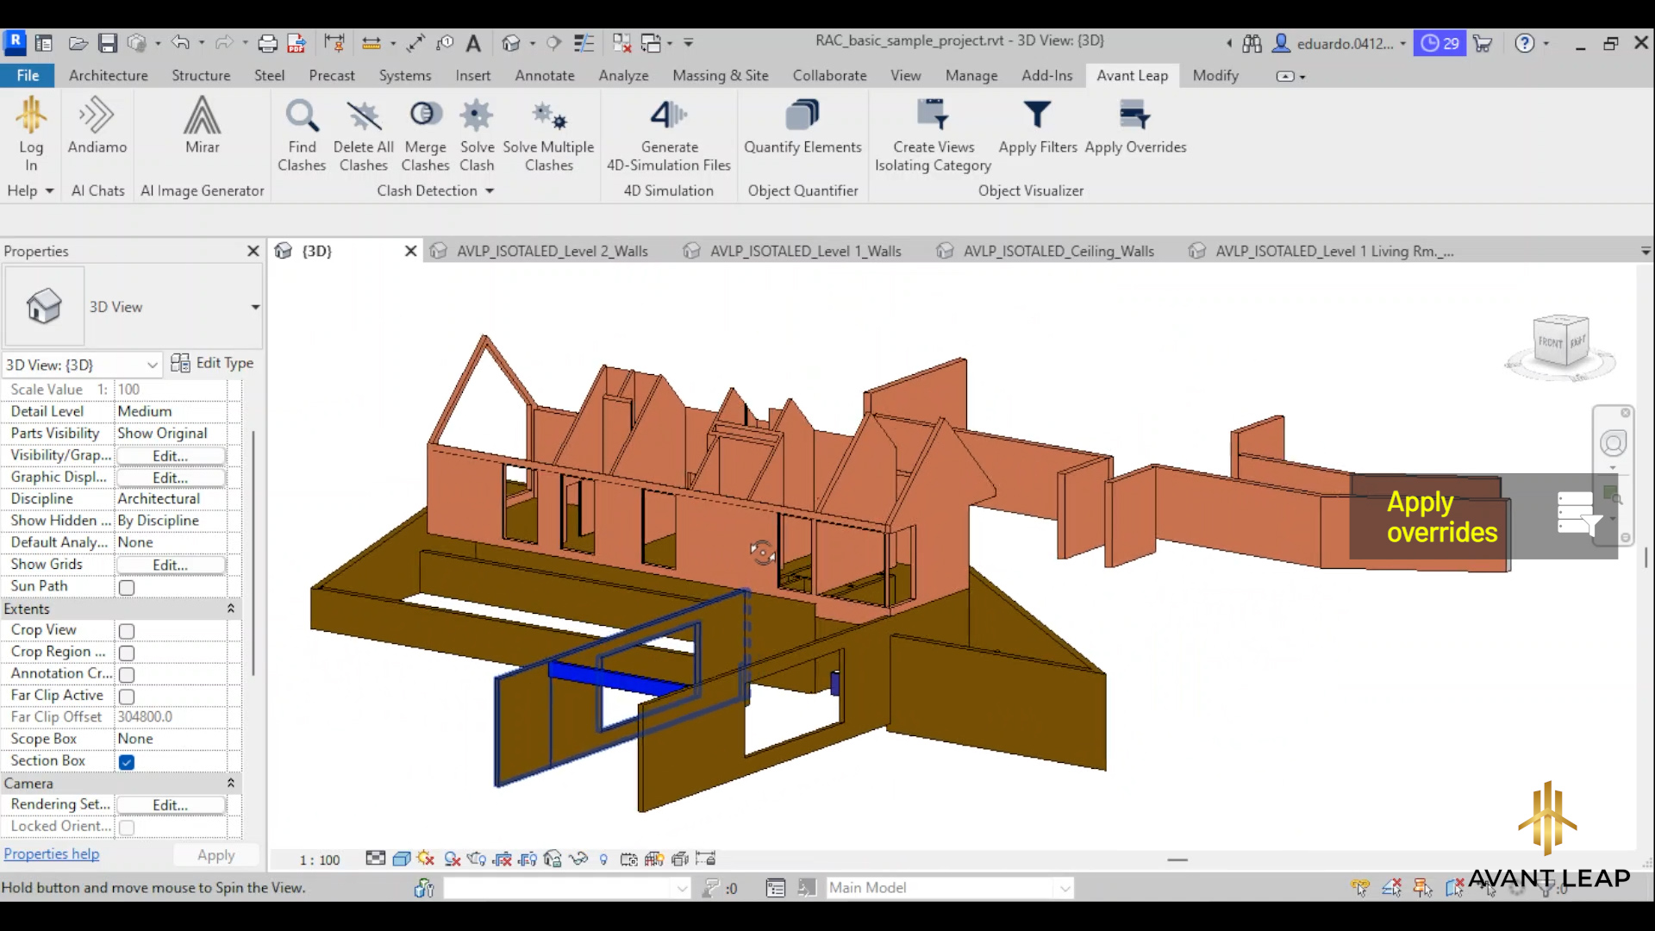Open the AVLP_ISOTALED_Level 2_Walls view tab
The width and height of the screenshot is (1655, 931).
(x=552, y=251)
